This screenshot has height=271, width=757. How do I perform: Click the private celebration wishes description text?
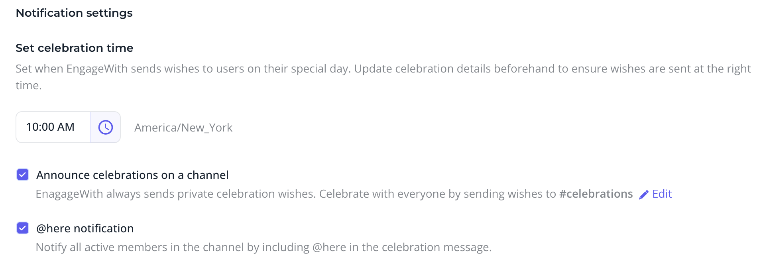click(334, 194)
